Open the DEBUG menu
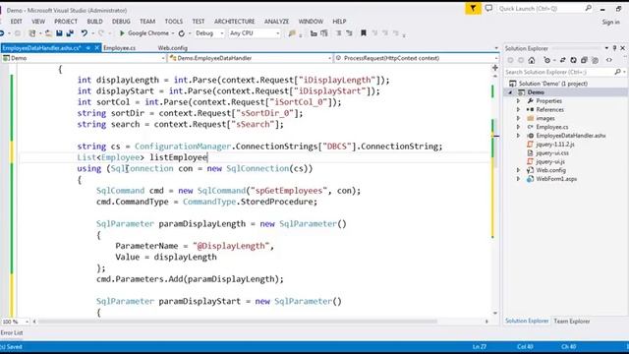This screenshot has width=629, height=354. point(121,22)
